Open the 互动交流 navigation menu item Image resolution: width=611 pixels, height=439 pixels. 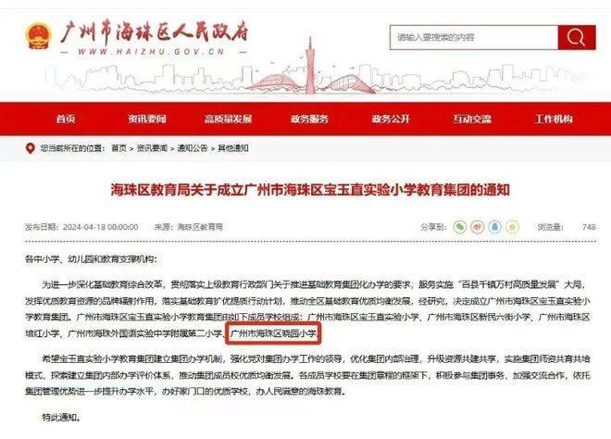click(472, 119)
